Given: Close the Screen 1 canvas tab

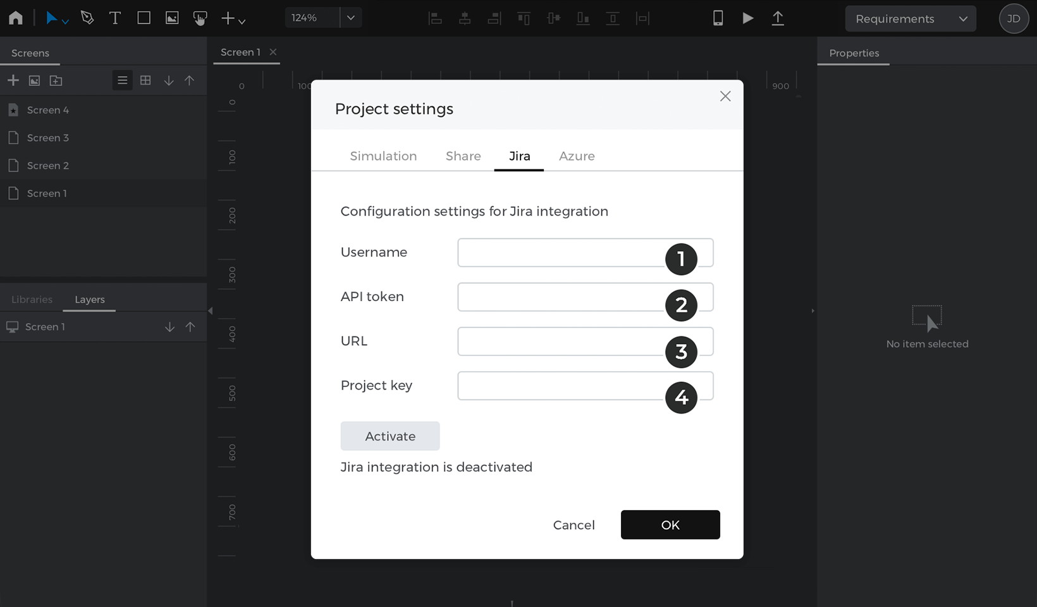Looking at the screenshot, I should (x=273, y=52).
